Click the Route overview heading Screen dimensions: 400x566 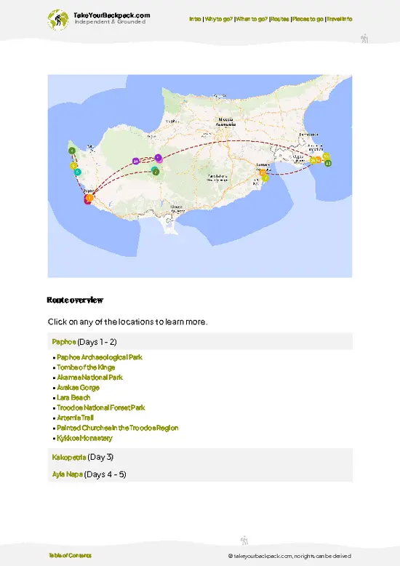point(75,300)
